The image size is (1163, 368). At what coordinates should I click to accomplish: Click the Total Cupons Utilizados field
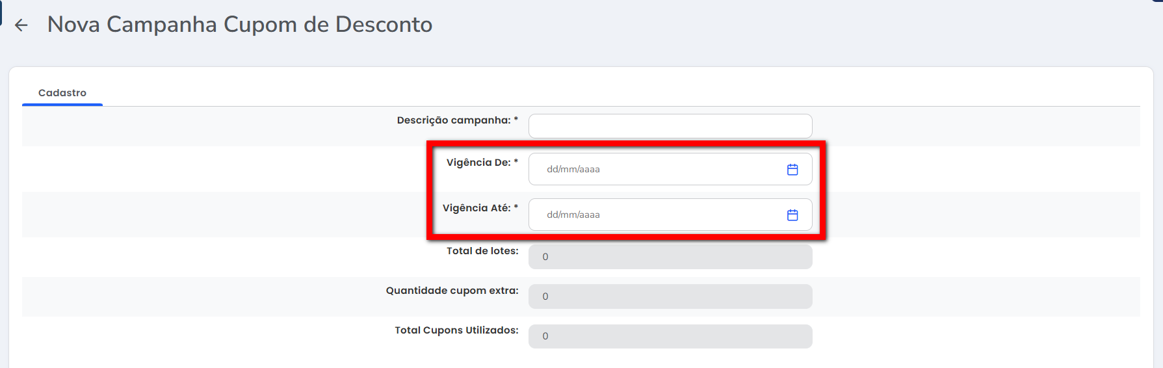[670, 336]
